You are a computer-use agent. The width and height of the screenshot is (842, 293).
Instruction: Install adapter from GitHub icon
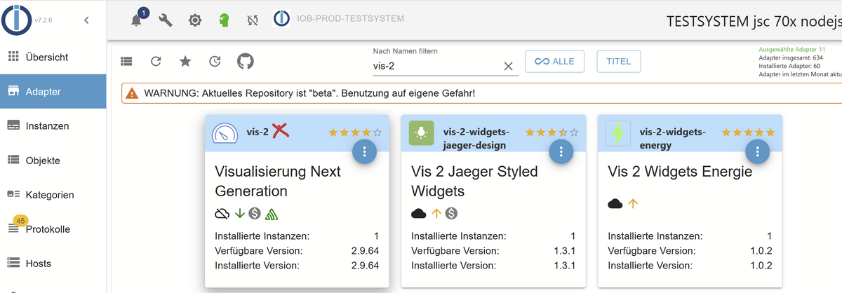coord(245,61)
